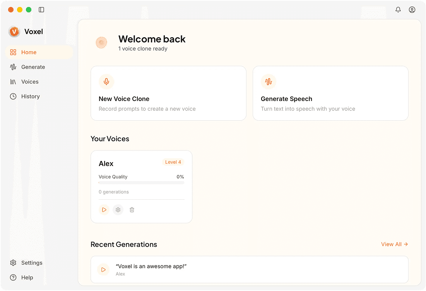Toggle the sidebar panel icon

[41, 10]
